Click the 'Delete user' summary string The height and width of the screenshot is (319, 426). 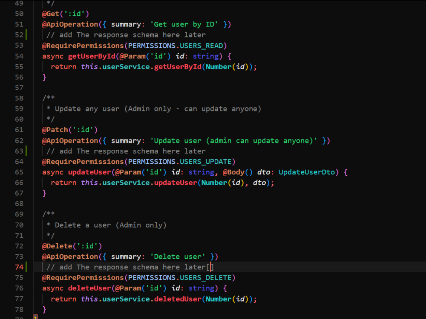(178, 256)
